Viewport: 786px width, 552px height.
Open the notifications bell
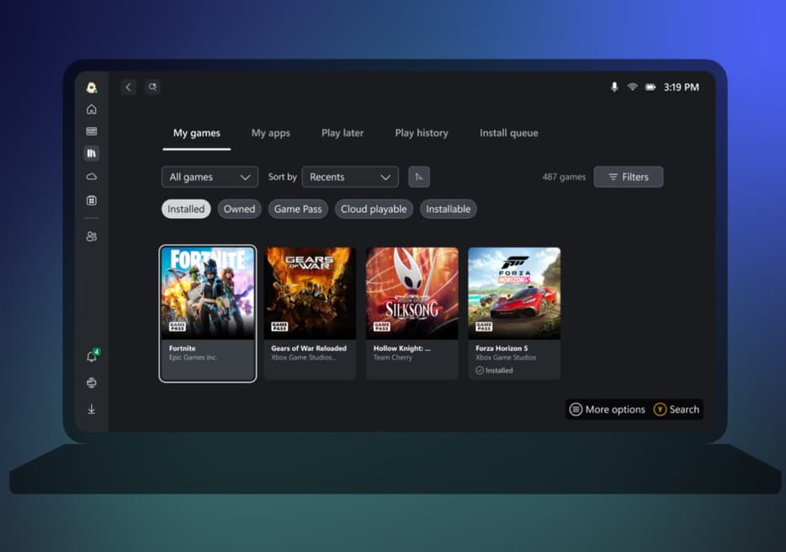point(93,356)
